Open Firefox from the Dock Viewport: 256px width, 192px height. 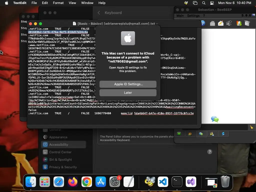73,181
